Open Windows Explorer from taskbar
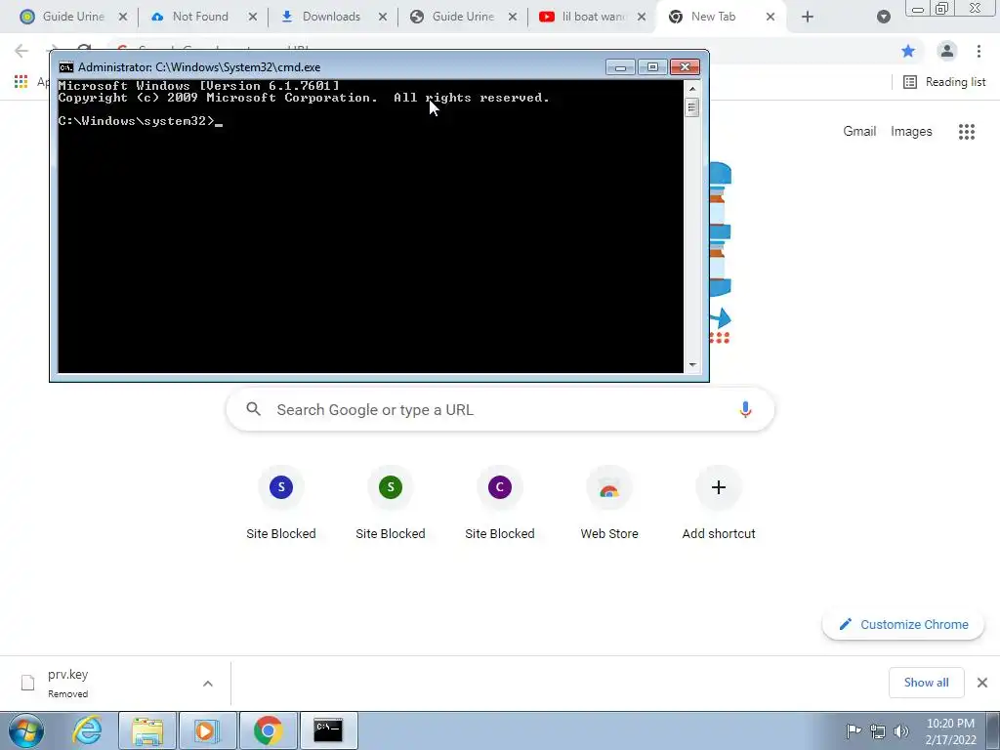Image resolution: width=1000 pixels, height=750 pixels. (147, 730)
